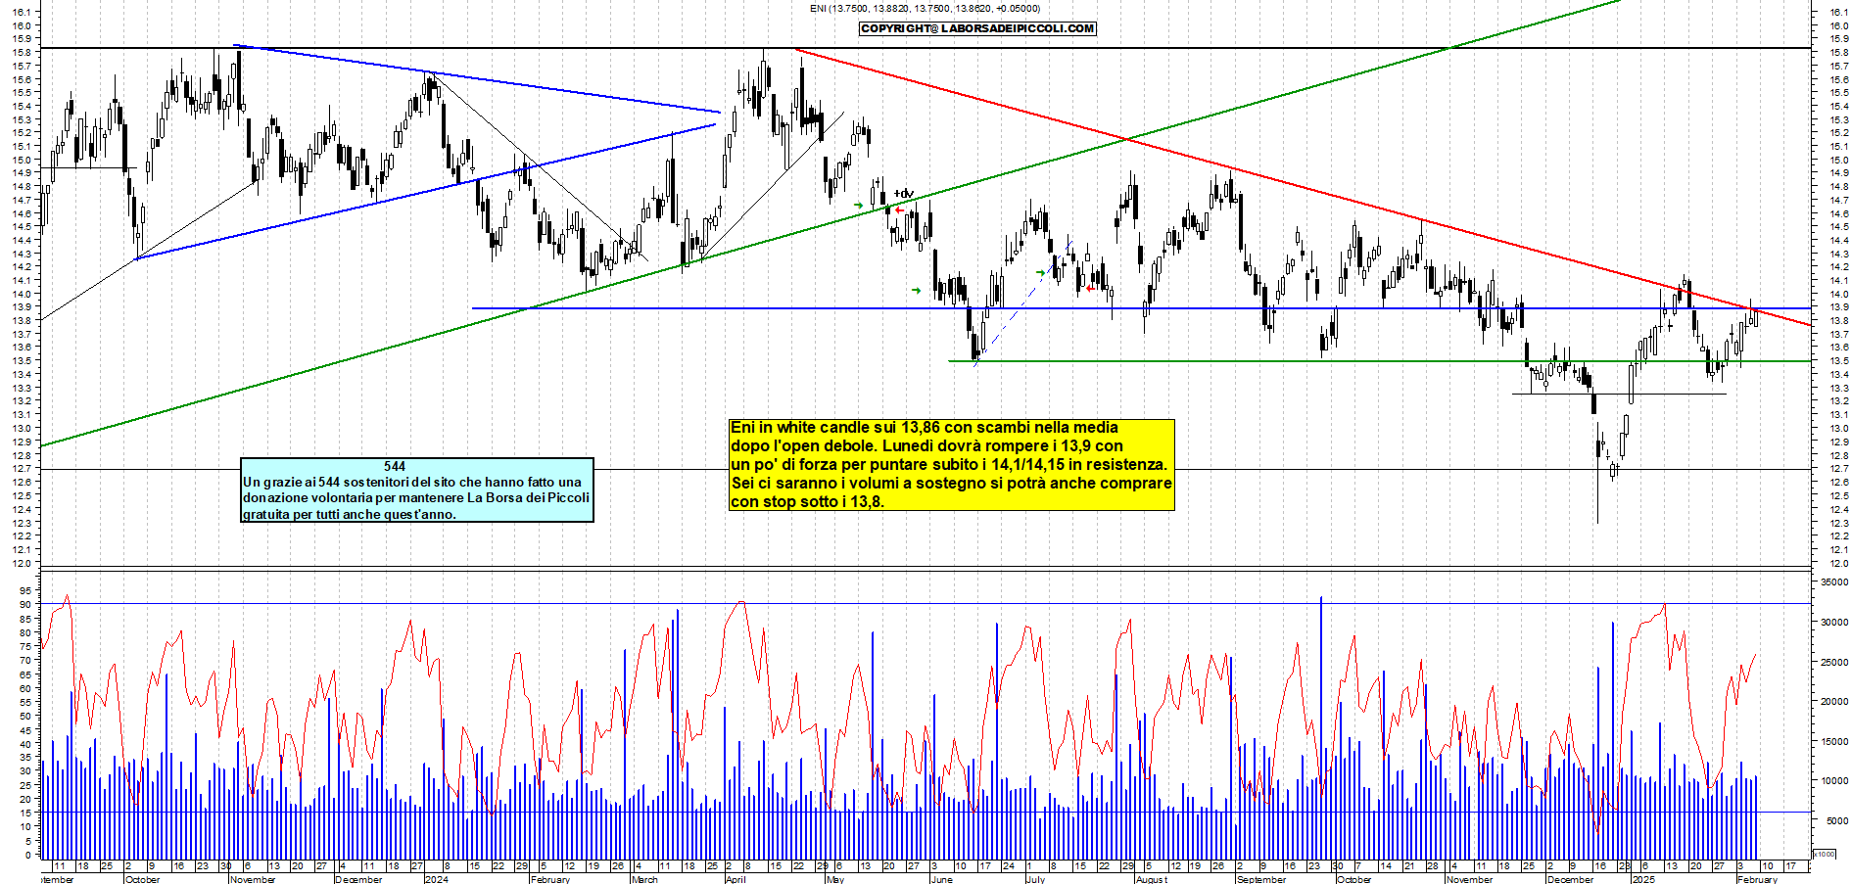The image size is (1851, 884).
Task: Click the 15000 volume scale value
Action: [x=1834, y=741]
